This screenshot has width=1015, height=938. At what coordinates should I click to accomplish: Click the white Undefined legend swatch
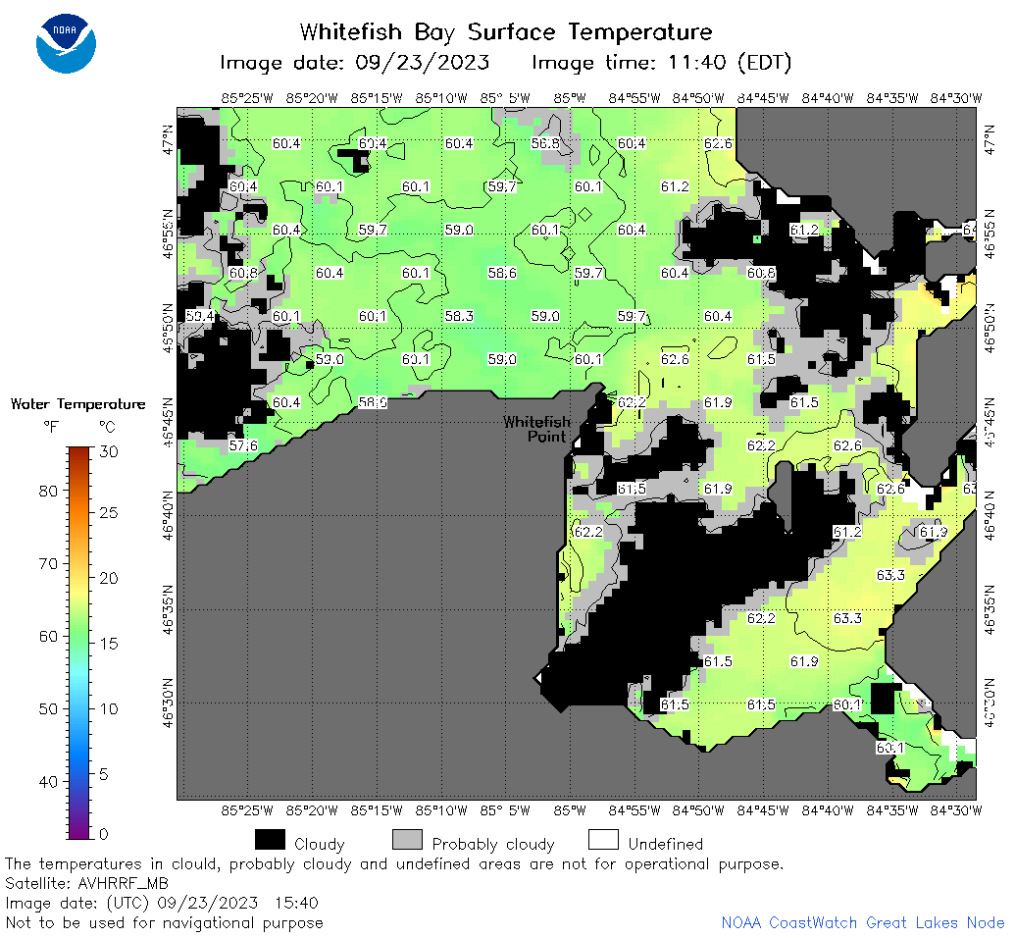603,839
